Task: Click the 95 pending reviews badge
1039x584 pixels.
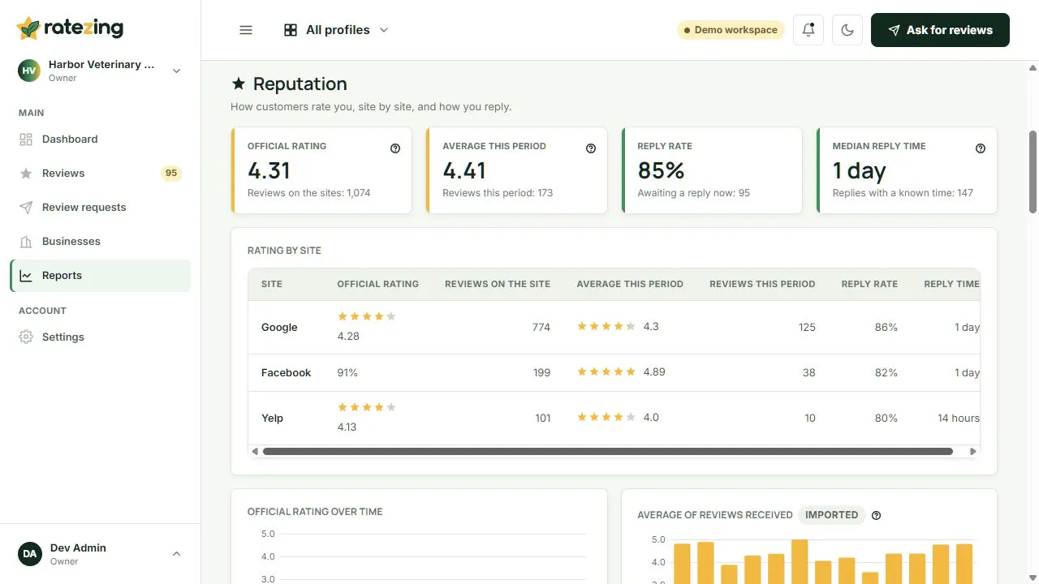Action: [171, 174]
